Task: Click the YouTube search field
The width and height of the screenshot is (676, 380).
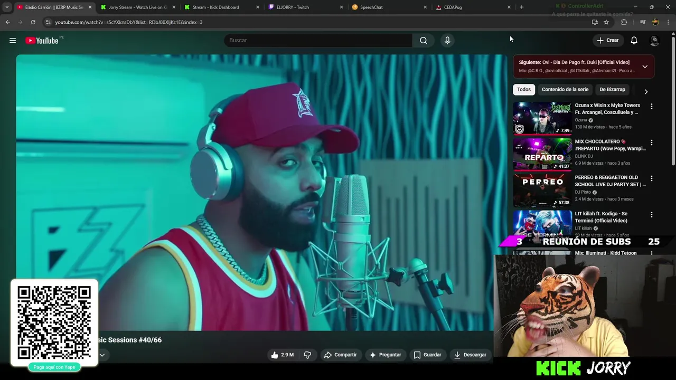Action: [x=318, y=40]
